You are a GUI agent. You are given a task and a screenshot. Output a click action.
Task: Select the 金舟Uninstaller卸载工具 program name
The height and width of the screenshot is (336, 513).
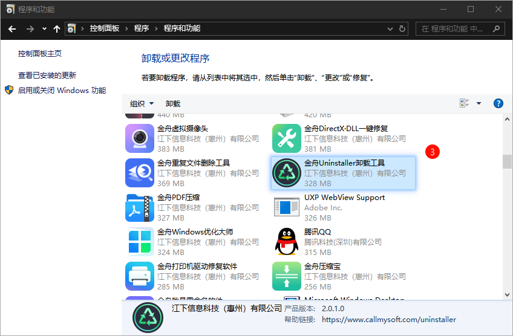pos(344,163)
